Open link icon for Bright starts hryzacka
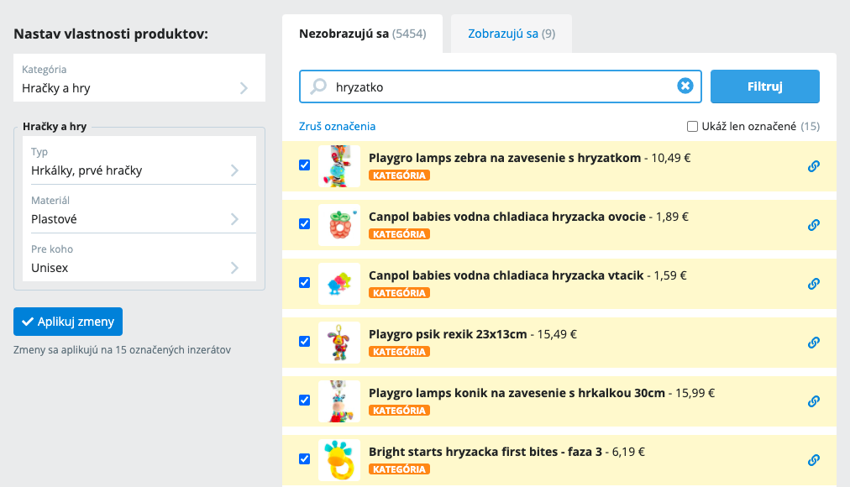 click(x=813, y=460)
